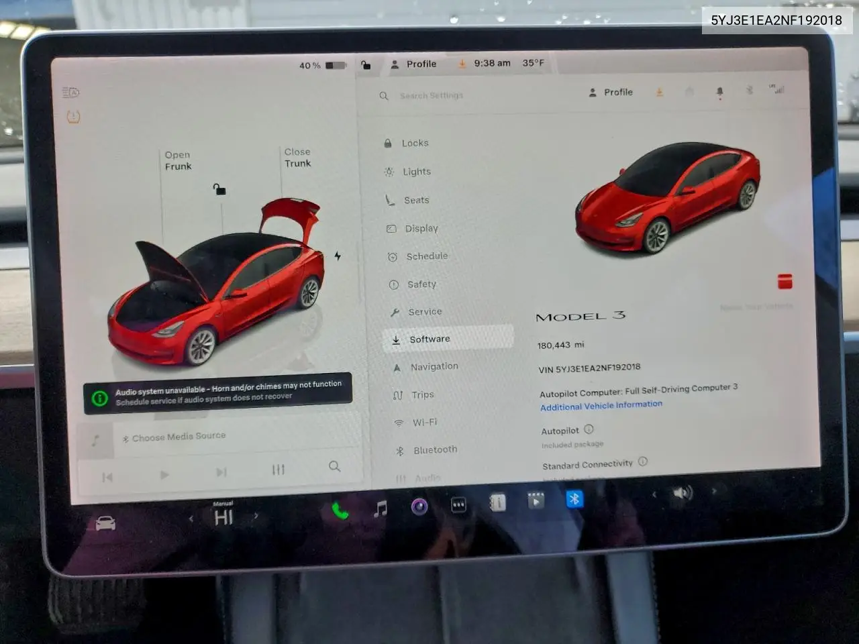Image resolution: width=859 pixels, height=644 pixels.
Task: Open the media equalizer settings
Action: [279, 470]
